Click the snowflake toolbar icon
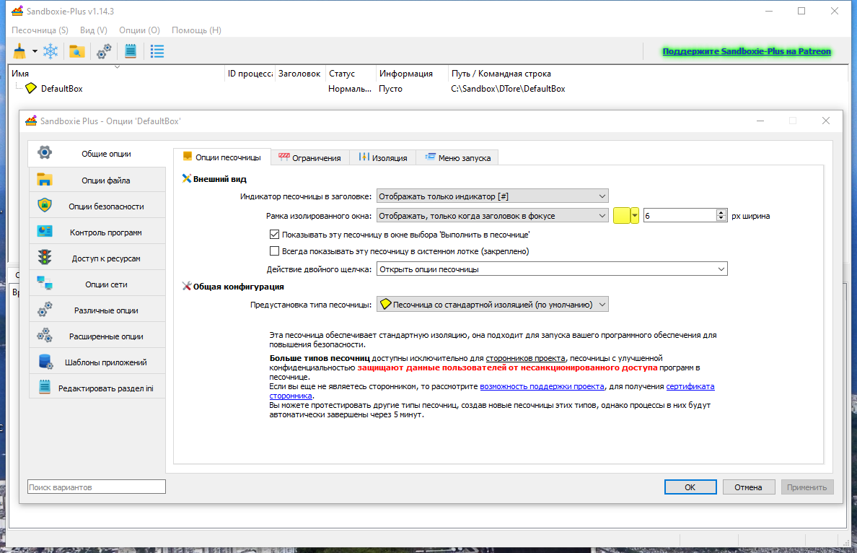Viewport: 857px width, 553px height. [x=50, y=51]
